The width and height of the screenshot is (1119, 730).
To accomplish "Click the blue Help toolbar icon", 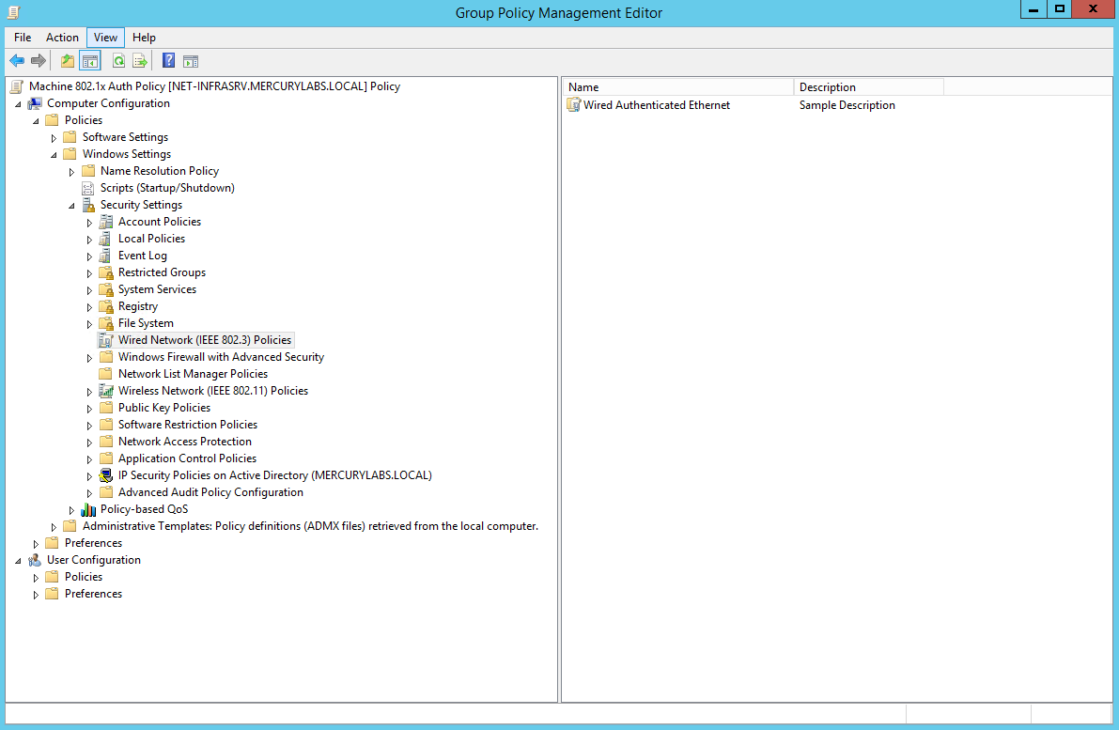I will pyautogui.click(x=168, y=61).
